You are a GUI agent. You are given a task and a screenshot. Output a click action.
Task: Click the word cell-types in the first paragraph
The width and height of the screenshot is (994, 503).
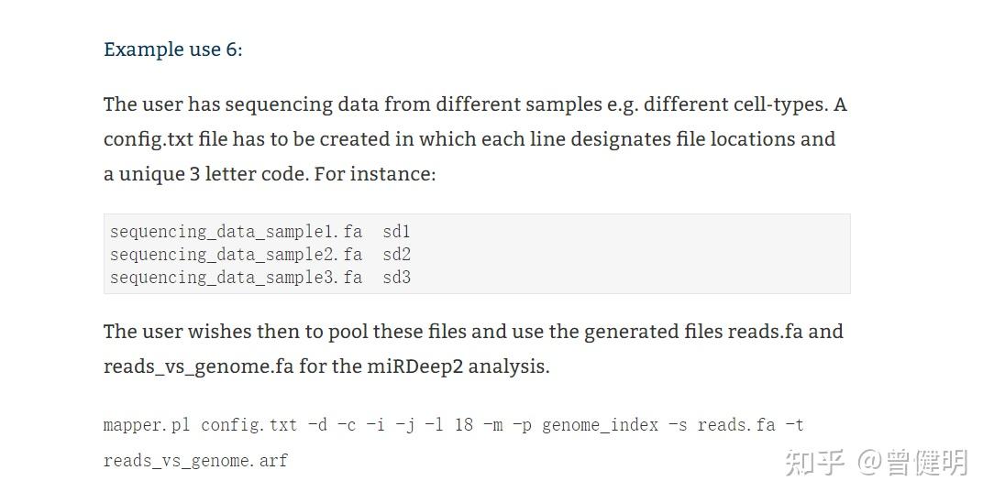coord(779,104)
